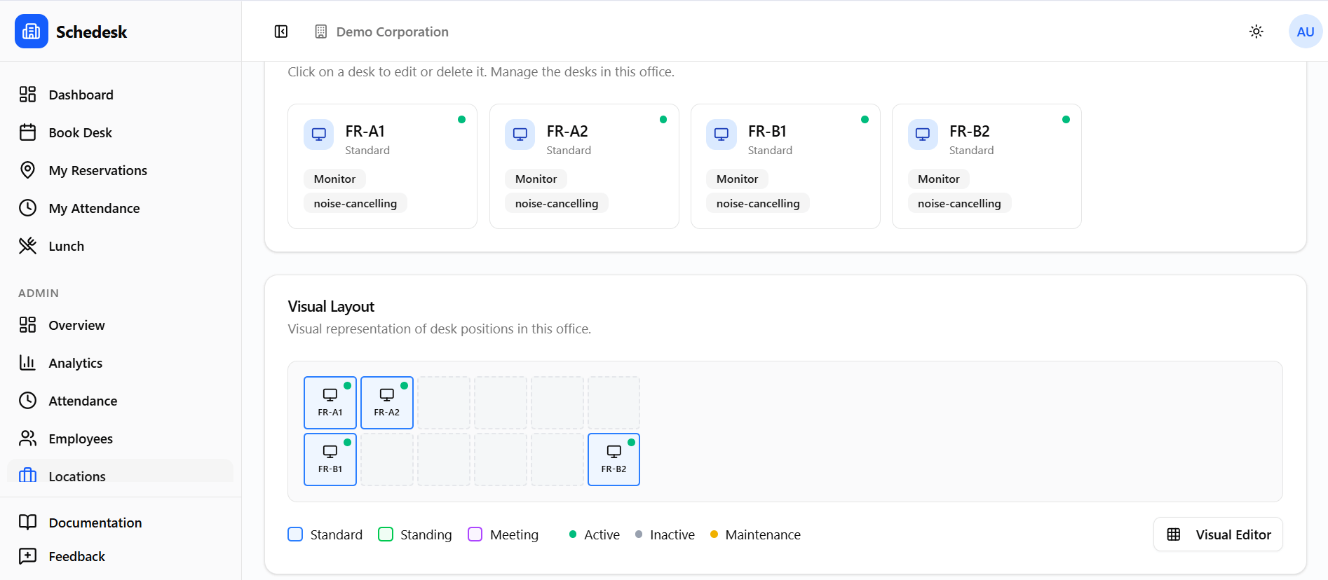The image size is (1328, 580).
Task: Open the Documentation book icon
Action: click(x=27, y=523)
